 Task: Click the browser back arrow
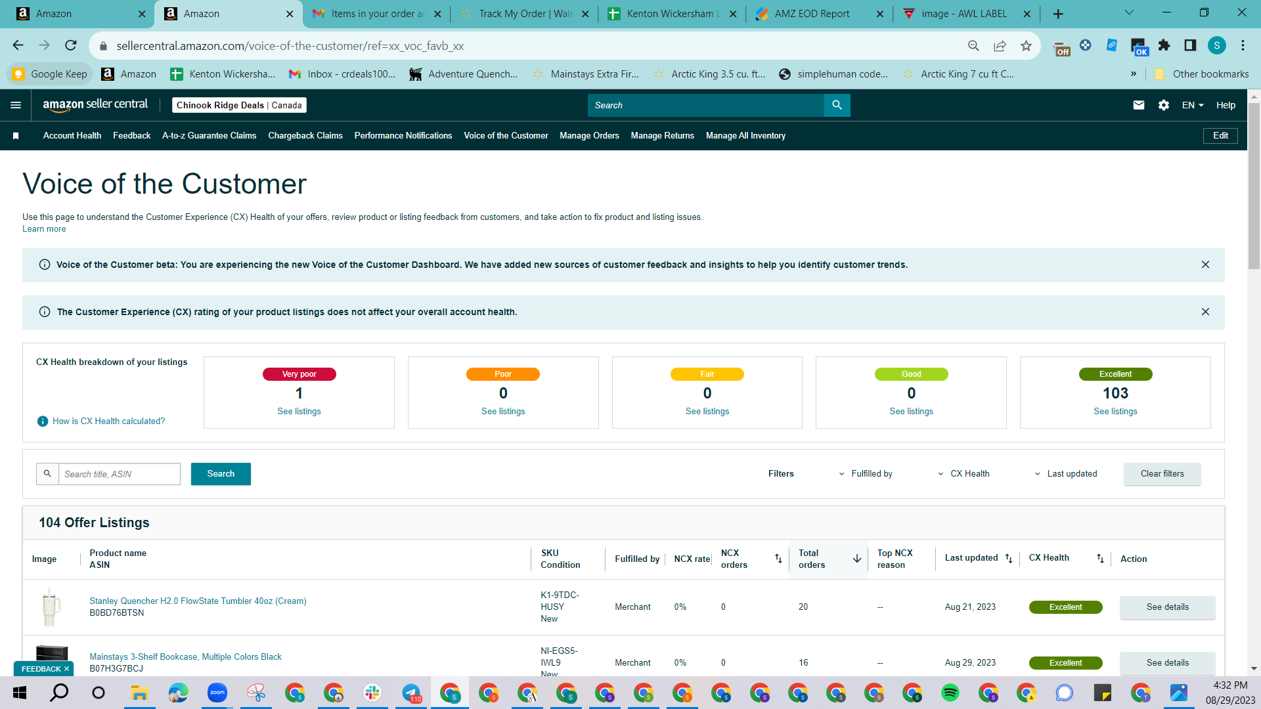[18, 45]
